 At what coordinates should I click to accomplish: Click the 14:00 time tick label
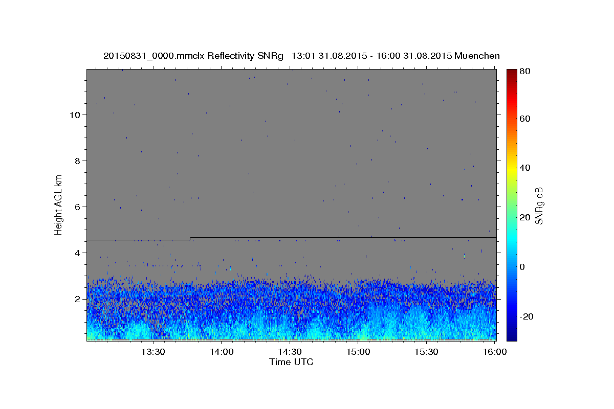pos(221,352)
